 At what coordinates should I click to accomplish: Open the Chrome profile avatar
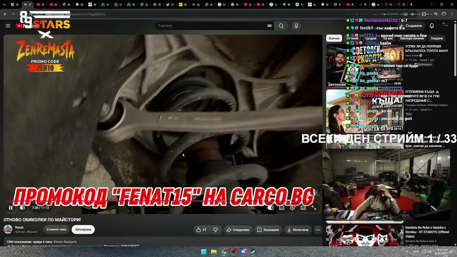[444, 14]
